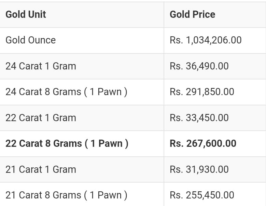Screen dimensions: 266x206
Task: Click the Rs. 291,850.00 price cell
Action: [x=202, y=92]
